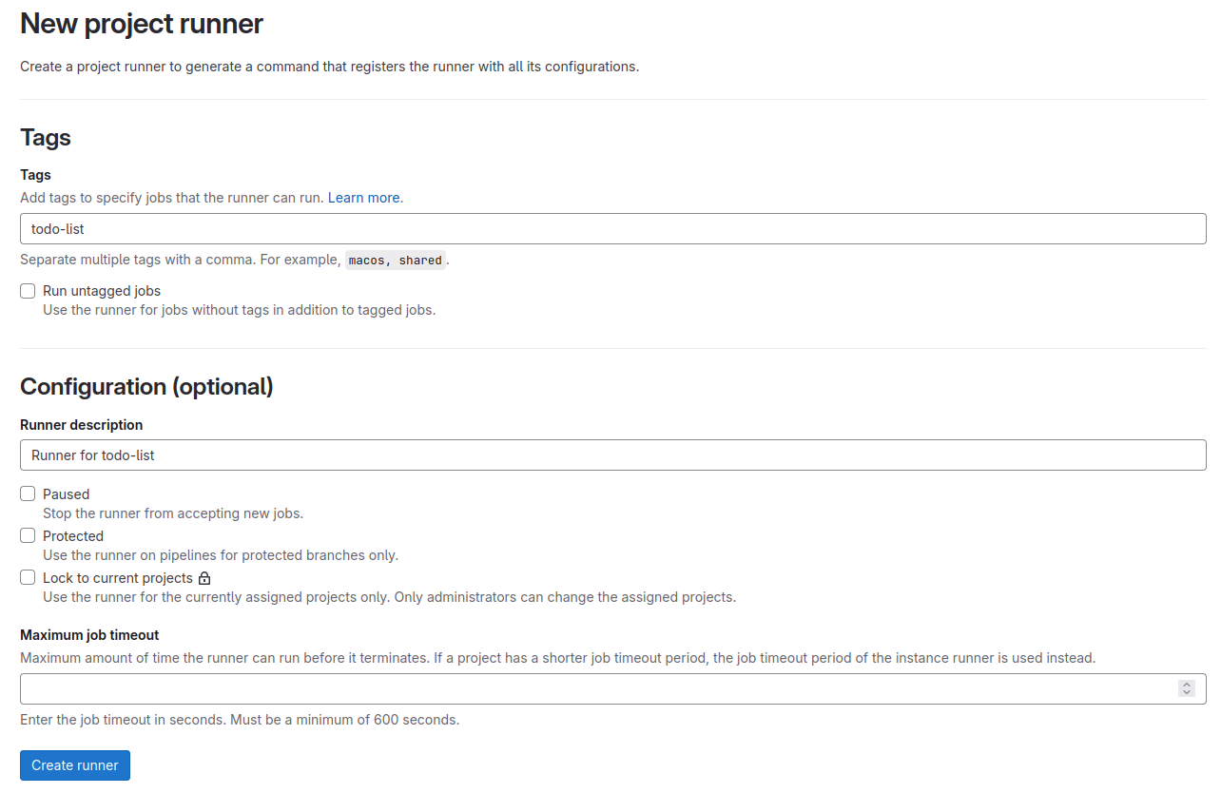Click the Create runner button

pyautogui.click(x=75, y=765)
